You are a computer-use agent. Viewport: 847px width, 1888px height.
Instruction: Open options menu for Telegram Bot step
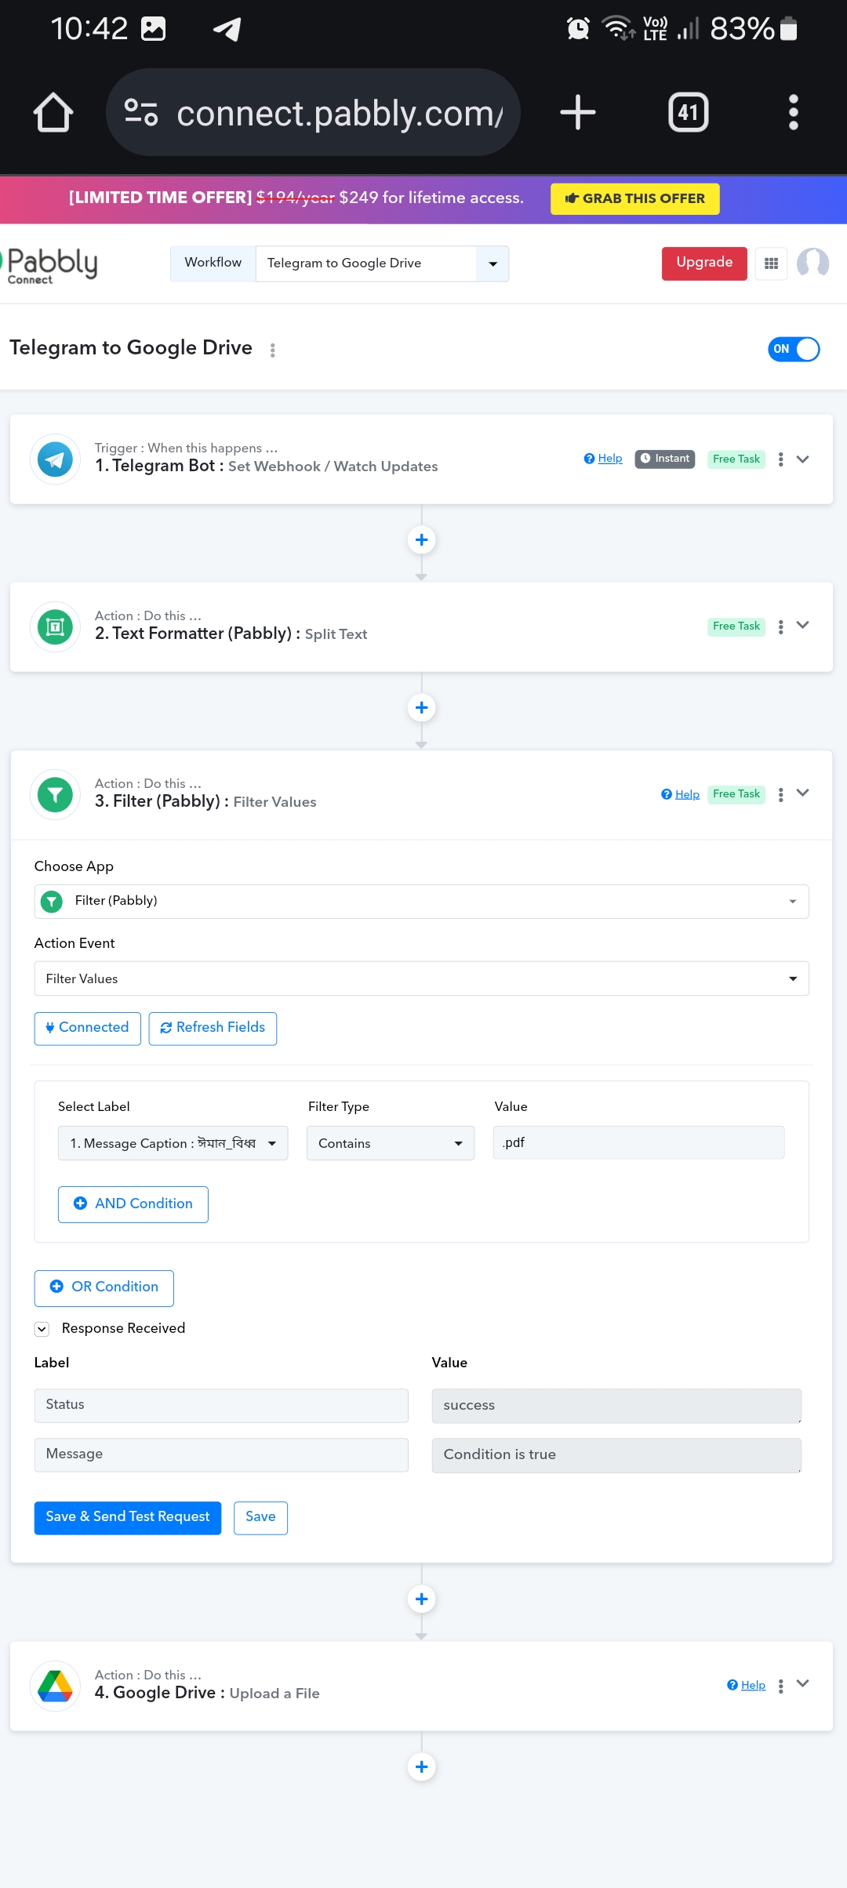tap(780, 459)
